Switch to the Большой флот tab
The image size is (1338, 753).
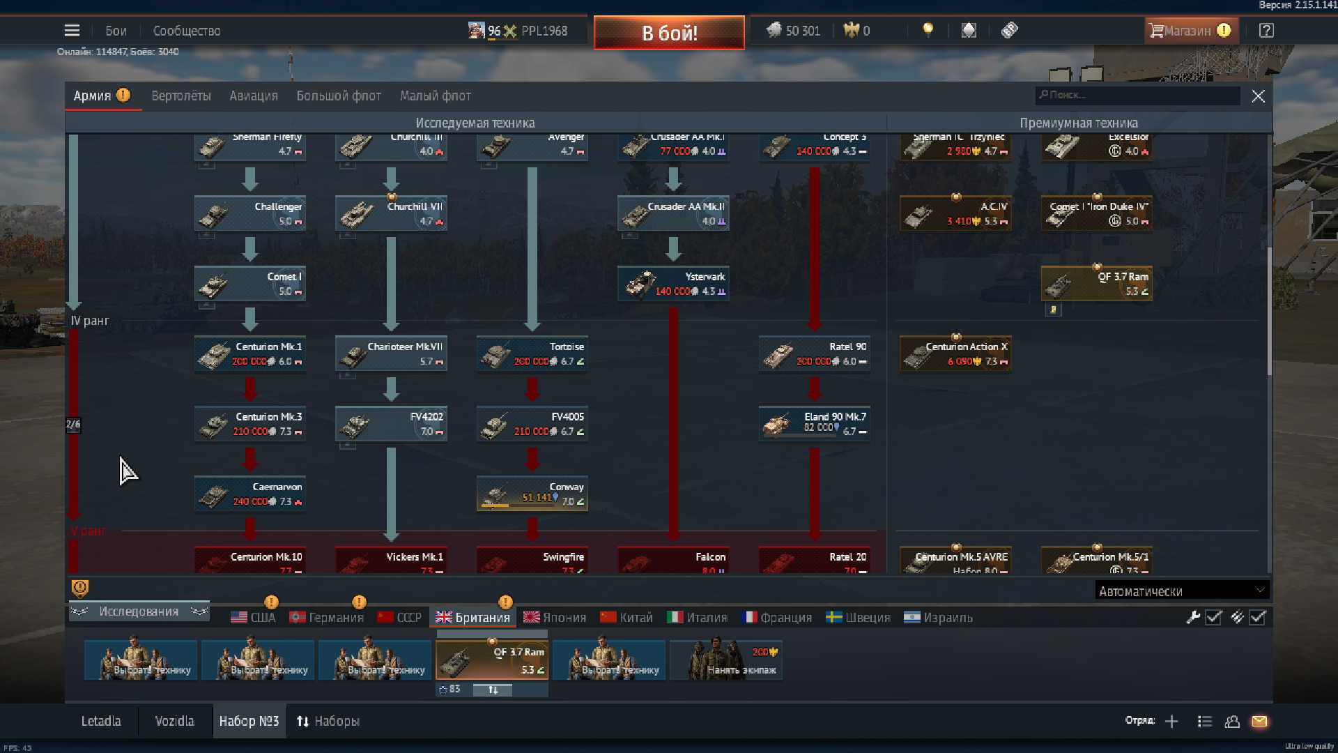coord(339,96)
